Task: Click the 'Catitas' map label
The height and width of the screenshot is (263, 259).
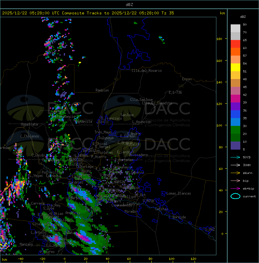Action: coord(162,209)
